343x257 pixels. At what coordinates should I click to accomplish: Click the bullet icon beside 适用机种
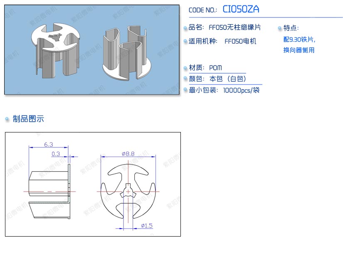pos(185,42)
